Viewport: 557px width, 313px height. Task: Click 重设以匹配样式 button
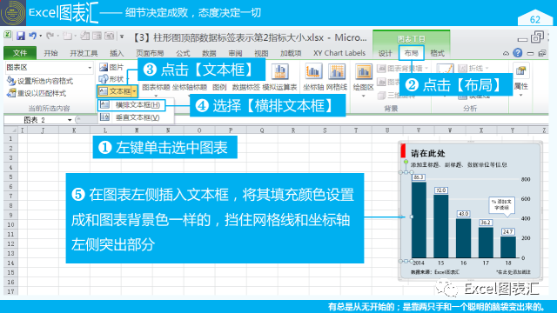tap(37, 93)
